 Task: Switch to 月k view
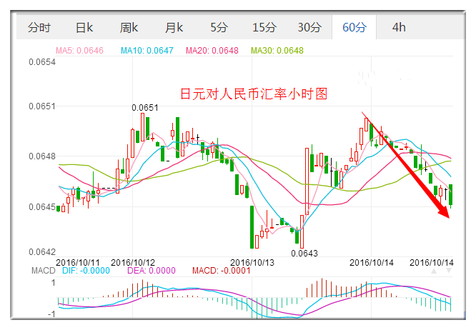174,28
